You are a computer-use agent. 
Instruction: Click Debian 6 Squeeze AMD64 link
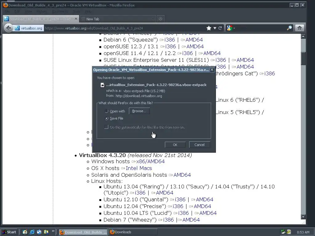194,40
